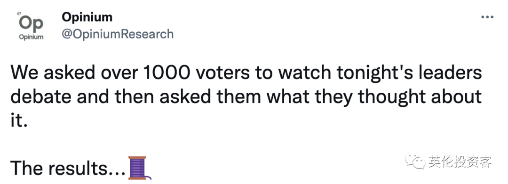Click 'The results...' text line
The width and height of the screenshot is (508, 184).
68,168
